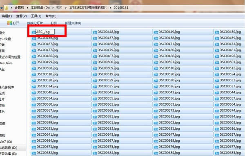Click the 打印 toolbar button
Viewport: 245px width, 156px height.
tap(54, 23)
